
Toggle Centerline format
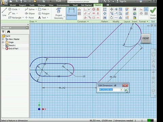pos(141,14)
